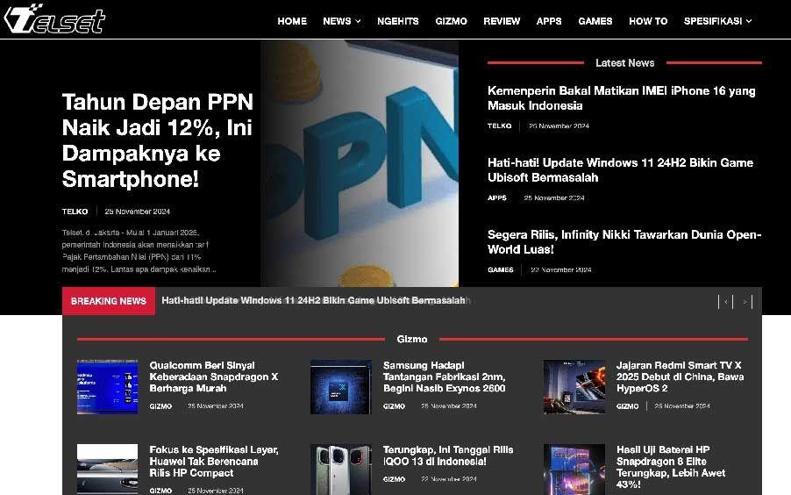The width and height of the screenshot is (791, 495).
Task: Click the Samsung Exynos chip thumbnail
Action: (x=341, y=387)
